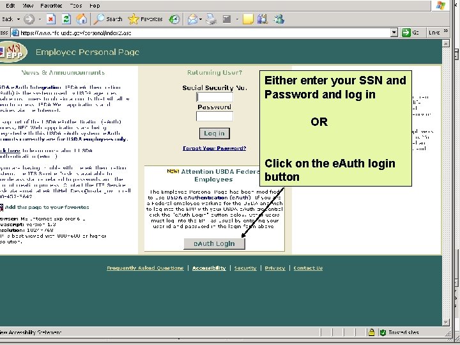Click the green Go arrow button
The image size is (460, 345).
point(406,33)
